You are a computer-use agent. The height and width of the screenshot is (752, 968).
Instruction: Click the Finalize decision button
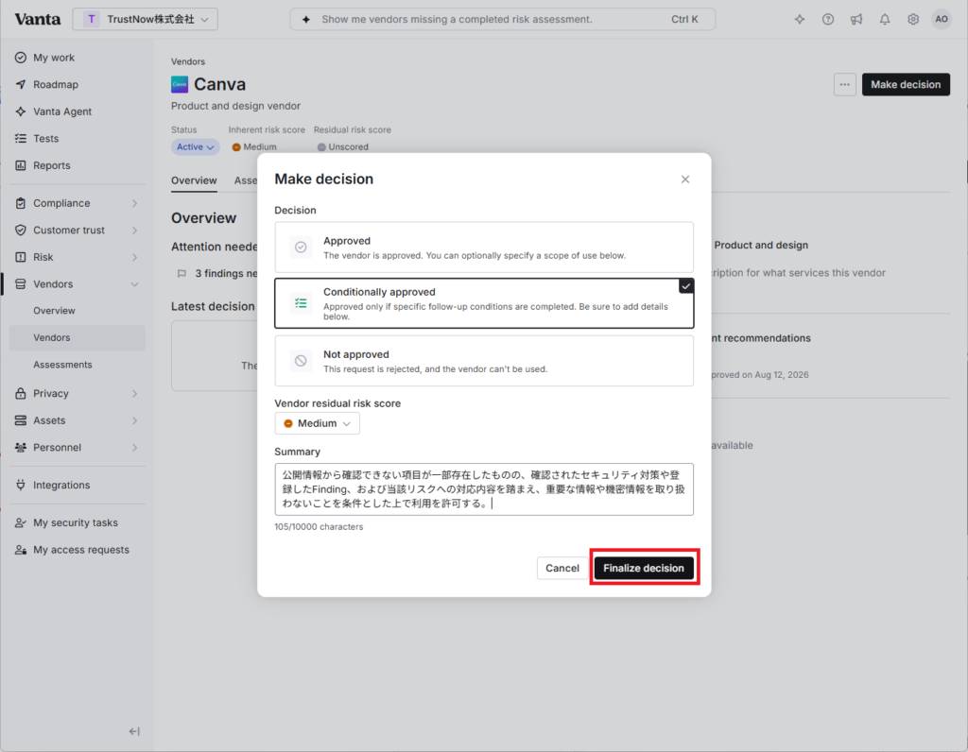[643, 568]
